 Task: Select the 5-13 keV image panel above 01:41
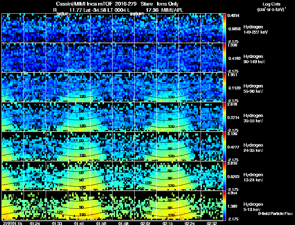click(79, 205)
